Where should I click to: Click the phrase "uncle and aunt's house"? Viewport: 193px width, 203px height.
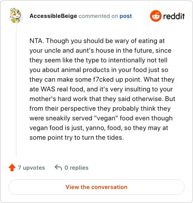pos(77,50)
